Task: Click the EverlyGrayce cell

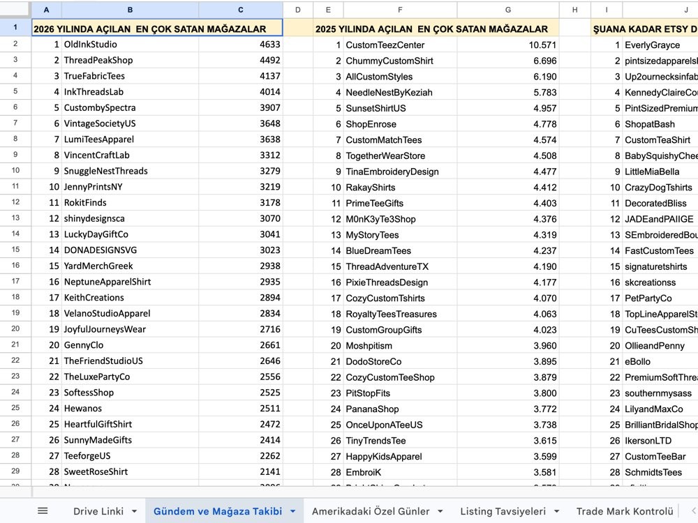Action: 660,45
